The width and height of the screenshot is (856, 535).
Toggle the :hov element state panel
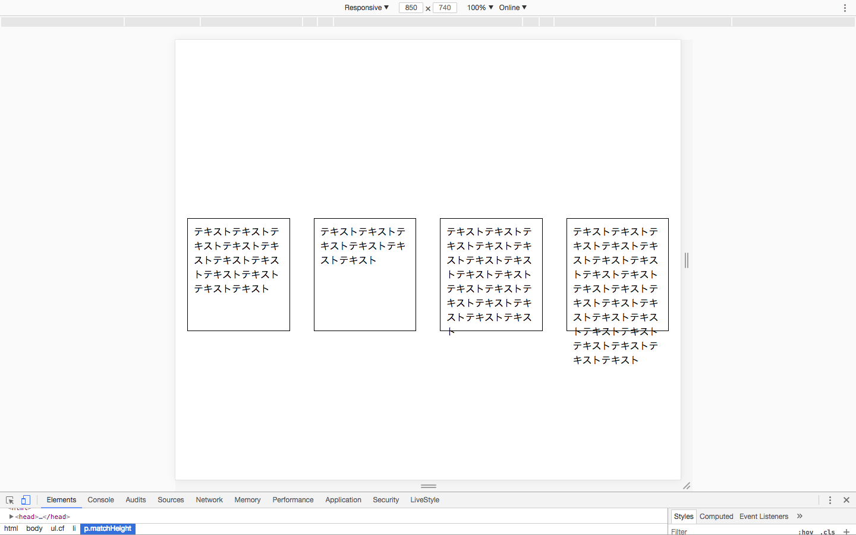point(805,532)
